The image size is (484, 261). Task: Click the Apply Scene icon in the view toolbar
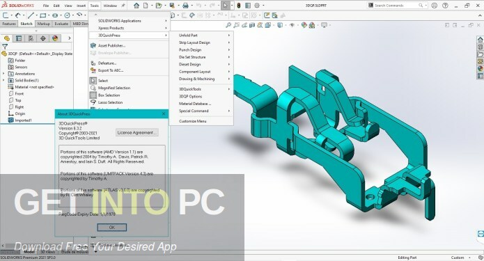[312, 25]
